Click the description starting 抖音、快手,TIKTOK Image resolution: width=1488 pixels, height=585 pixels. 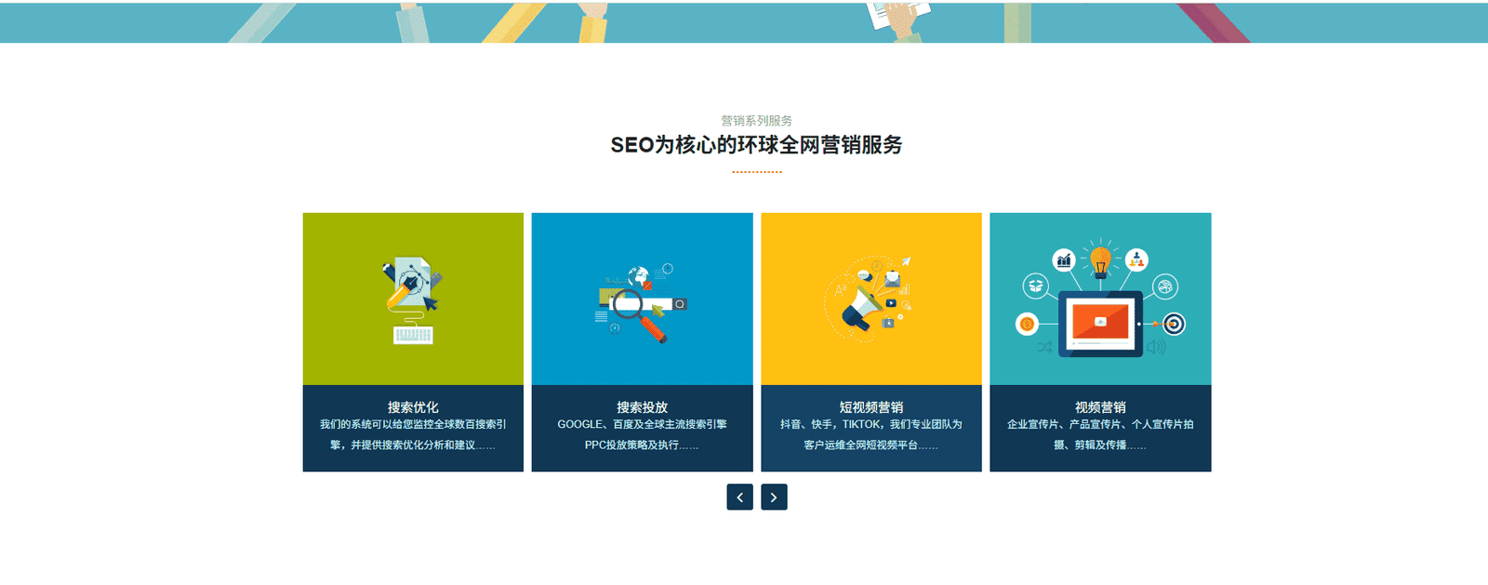point(871,434)
